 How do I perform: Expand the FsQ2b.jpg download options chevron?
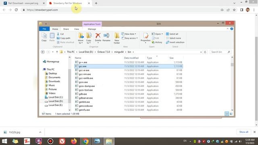pos(40,132)
